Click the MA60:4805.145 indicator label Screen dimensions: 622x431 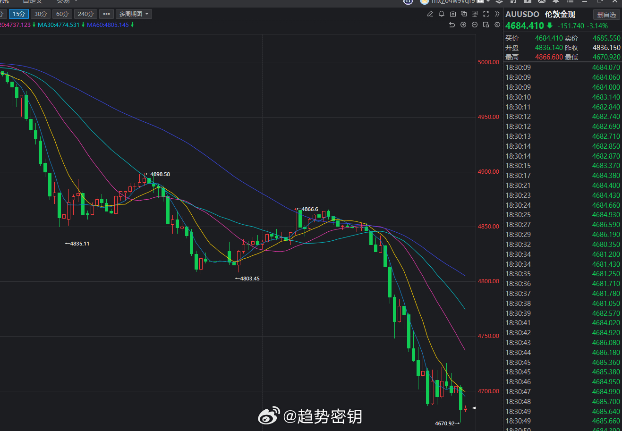coord(108,25)
